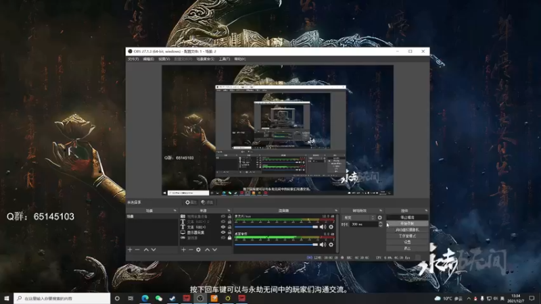The height and width of the screenshot is (304, 541).
Task: Open notification center icon in taskbar
Action: (532, 299)
